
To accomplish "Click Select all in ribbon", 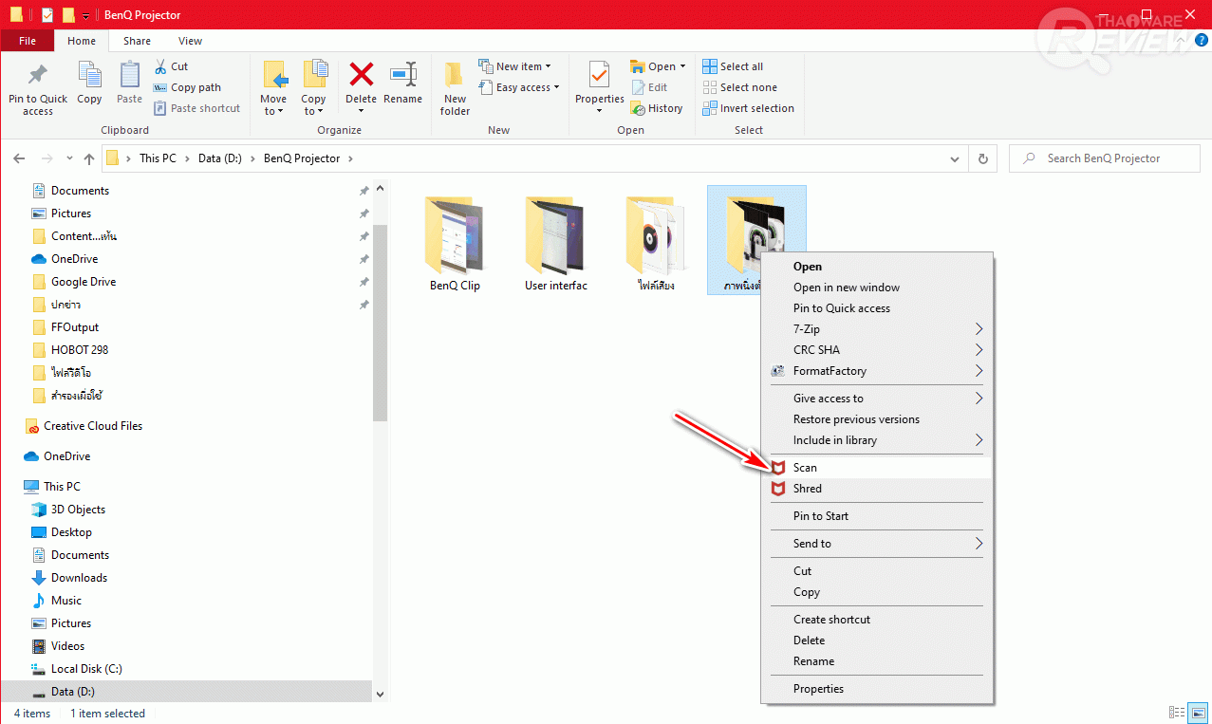I will coord(733,66).
